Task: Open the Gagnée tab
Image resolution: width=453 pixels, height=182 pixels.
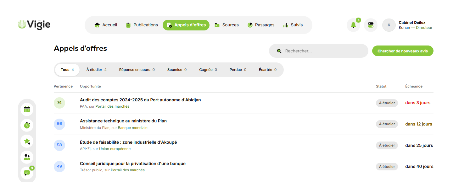Action: click(208, 70)
